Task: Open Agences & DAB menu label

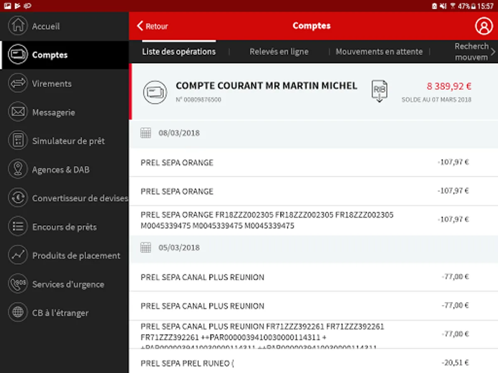Action: pyautogui.click(x=61, y=170)
